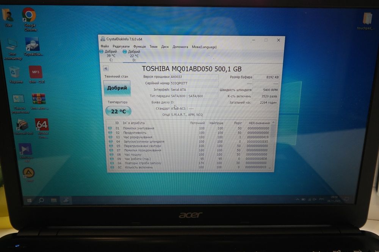379x252 pixels.
Task: Open the Диск menu
Action: click(165, 47)
